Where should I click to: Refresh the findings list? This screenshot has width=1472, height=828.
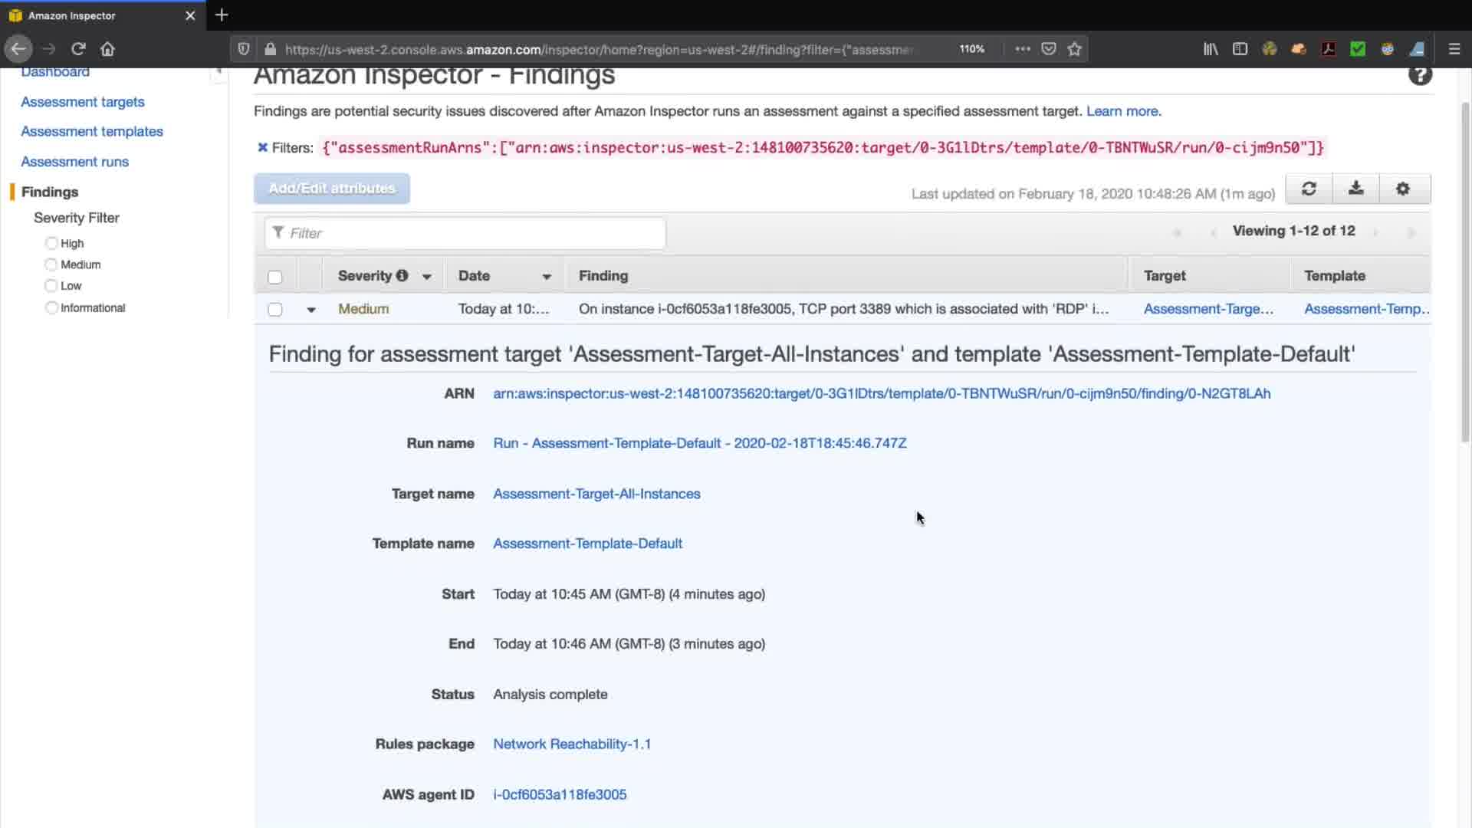pyautogui.click(x=1309, y=189)
